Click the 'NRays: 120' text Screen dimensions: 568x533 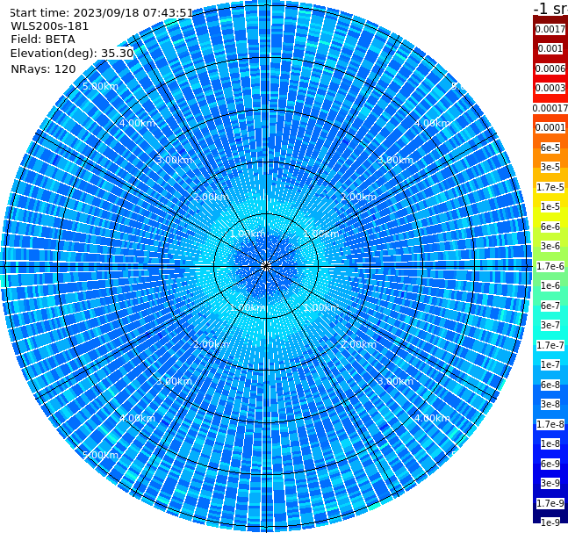coord(43,68)
